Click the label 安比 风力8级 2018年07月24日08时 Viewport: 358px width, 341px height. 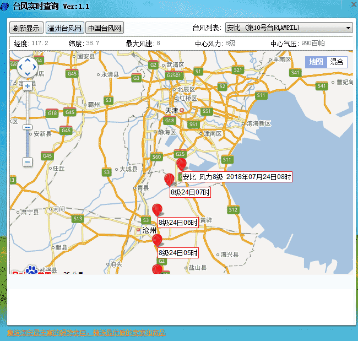coord(237,177)
